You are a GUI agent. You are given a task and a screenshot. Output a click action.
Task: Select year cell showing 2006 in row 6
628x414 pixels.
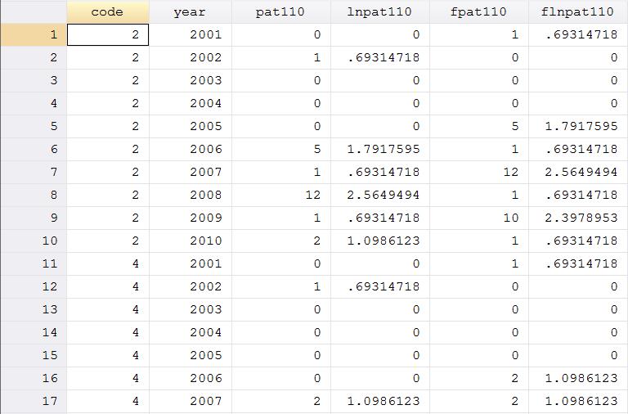pyautogui.click(x=190, y=150)
